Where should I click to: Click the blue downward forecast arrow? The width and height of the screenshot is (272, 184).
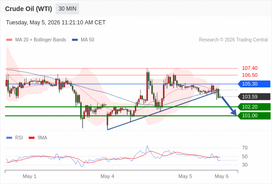[x=229, y=106]
